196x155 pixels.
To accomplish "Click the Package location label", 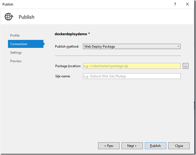I will click(68, 66).
